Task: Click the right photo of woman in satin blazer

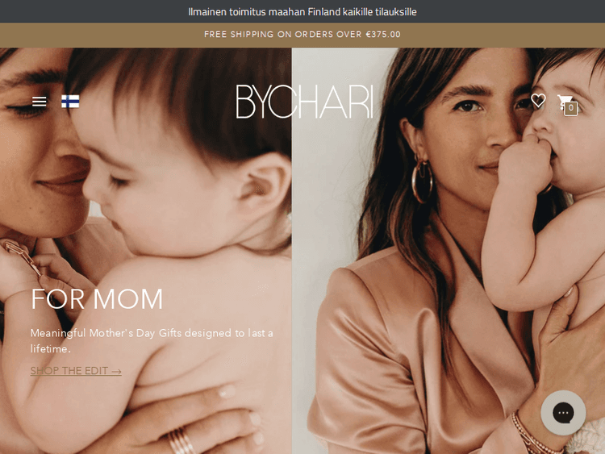Action: pyautogui.click(x=449, y=251)
